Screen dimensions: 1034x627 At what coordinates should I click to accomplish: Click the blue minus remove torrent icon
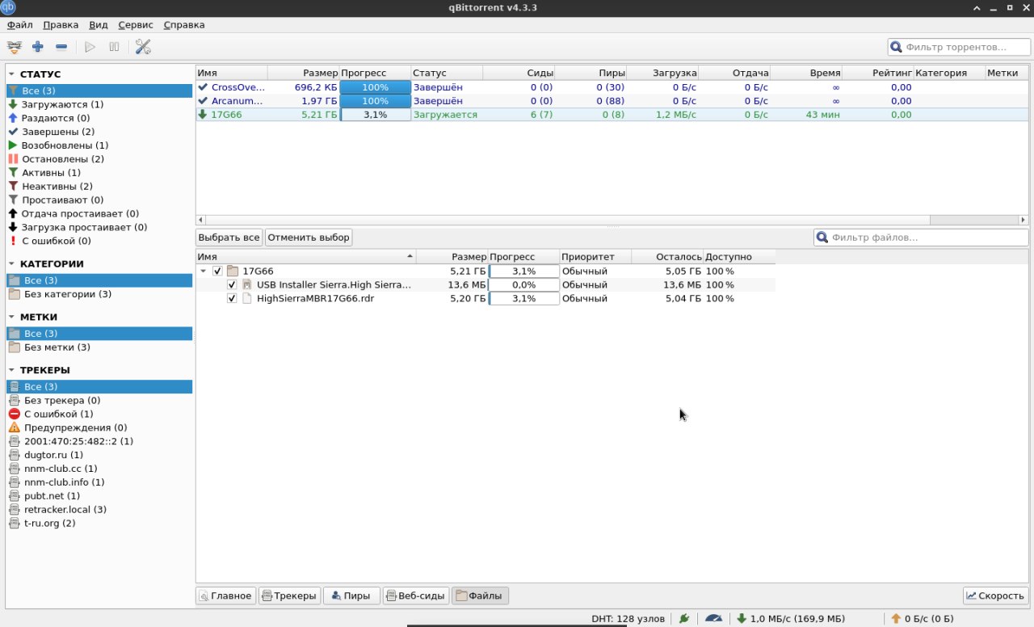click(x=61, y=48)
